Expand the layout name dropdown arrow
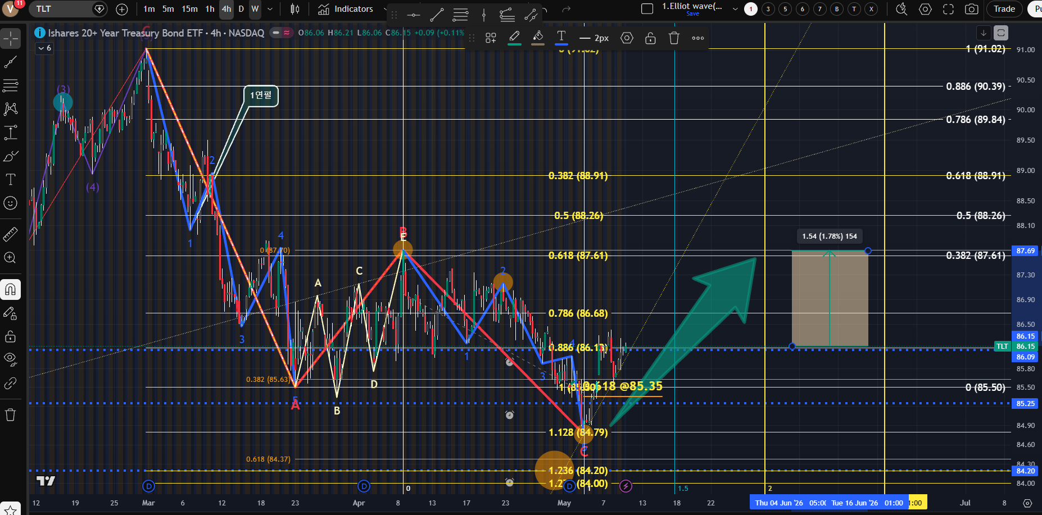The image size is (1042, 515). (735, 9)
